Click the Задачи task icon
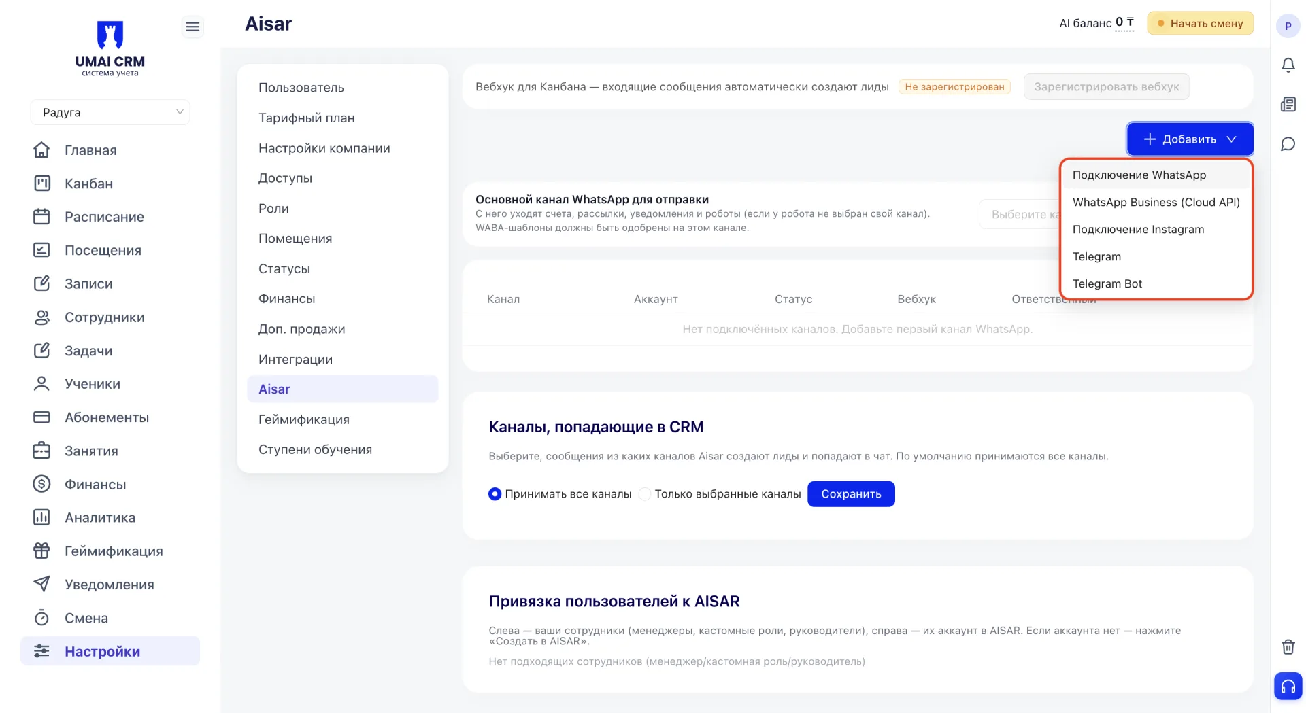Viewport: 1306px width, 713px height. (x=41, y=350)
